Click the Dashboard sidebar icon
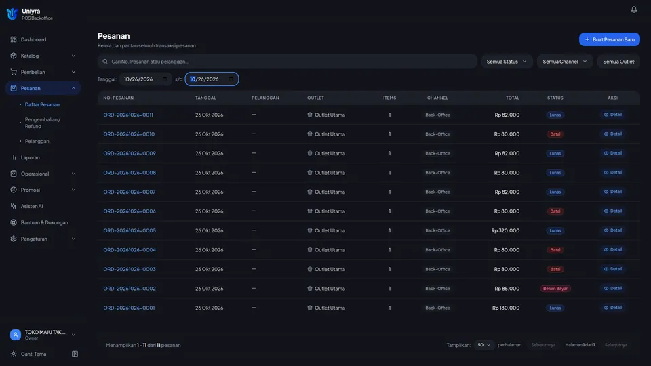 click(14, 39)
